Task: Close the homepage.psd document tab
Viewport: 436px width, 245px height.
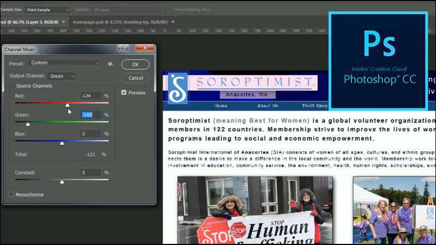Action: pyautogui.click(x=173, y=22)
